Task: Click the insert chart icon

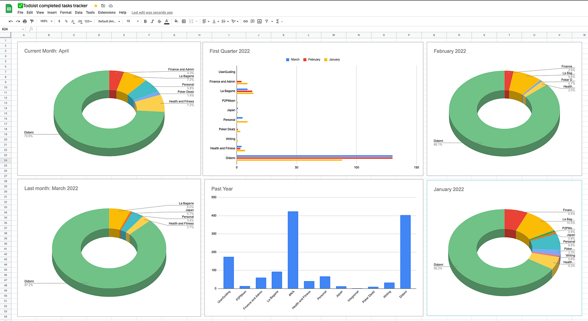Action: [x=260, y=21]
